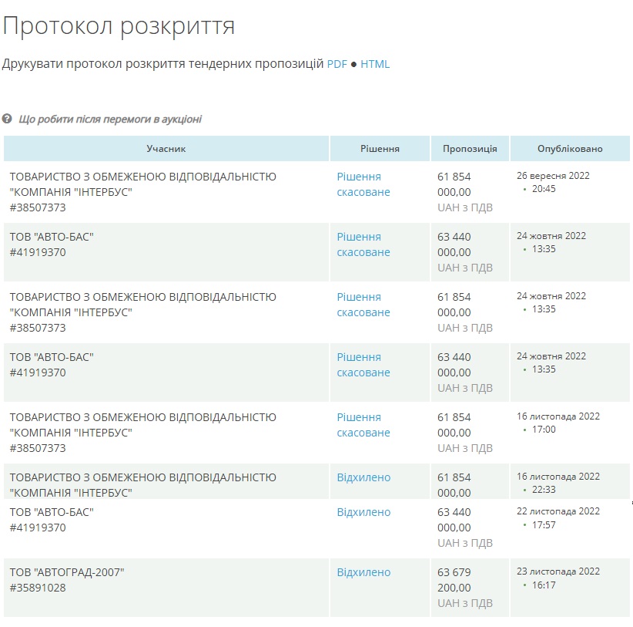Viewport: 633px width, 627px height.
Task: Open 'Що робити після перемоги в аукціоні' link
Action: point(110,120)
